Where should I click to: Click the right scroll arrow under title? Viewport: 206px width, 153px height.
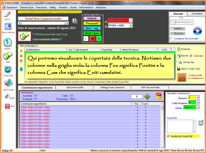click(x=67, y=23)
